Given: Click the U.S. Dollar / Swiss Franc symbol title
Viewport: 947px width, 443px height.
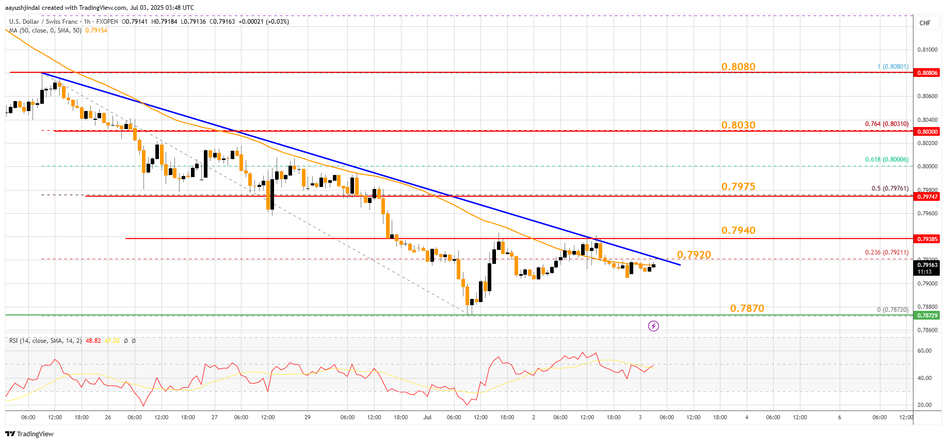Looking at the screenshot, I should pos(43,22).
